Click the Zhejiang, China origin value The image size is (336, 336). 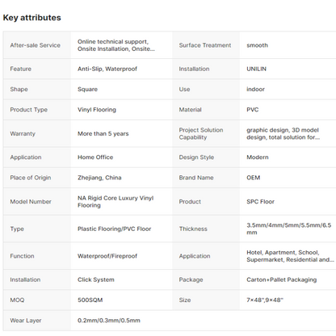[x=99, y=178]
